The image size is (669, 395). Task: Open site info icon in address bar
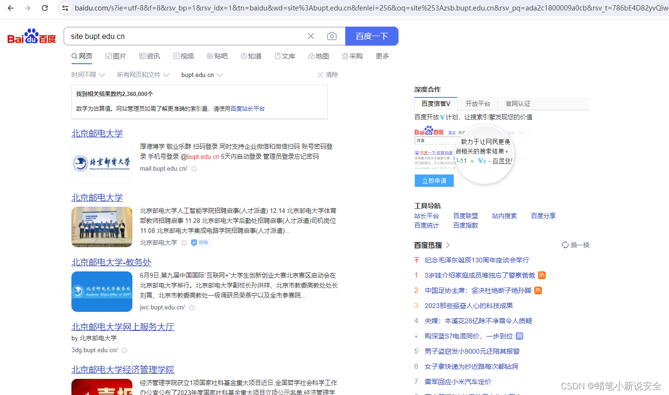(66, 8)
